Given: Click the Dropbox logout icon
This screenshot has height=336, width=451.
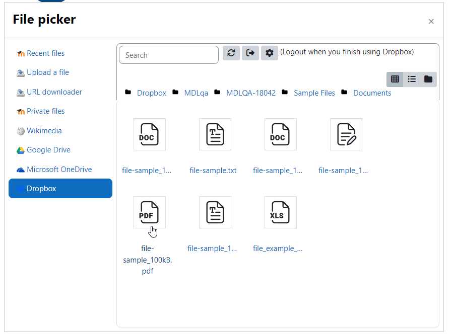Looking at the screenshot, I should (250, 53).
